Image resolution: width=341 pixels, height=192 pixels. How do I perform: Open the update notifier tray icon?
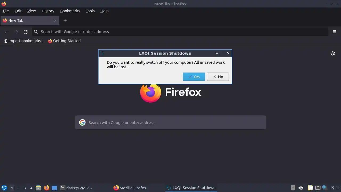[324, 188]
